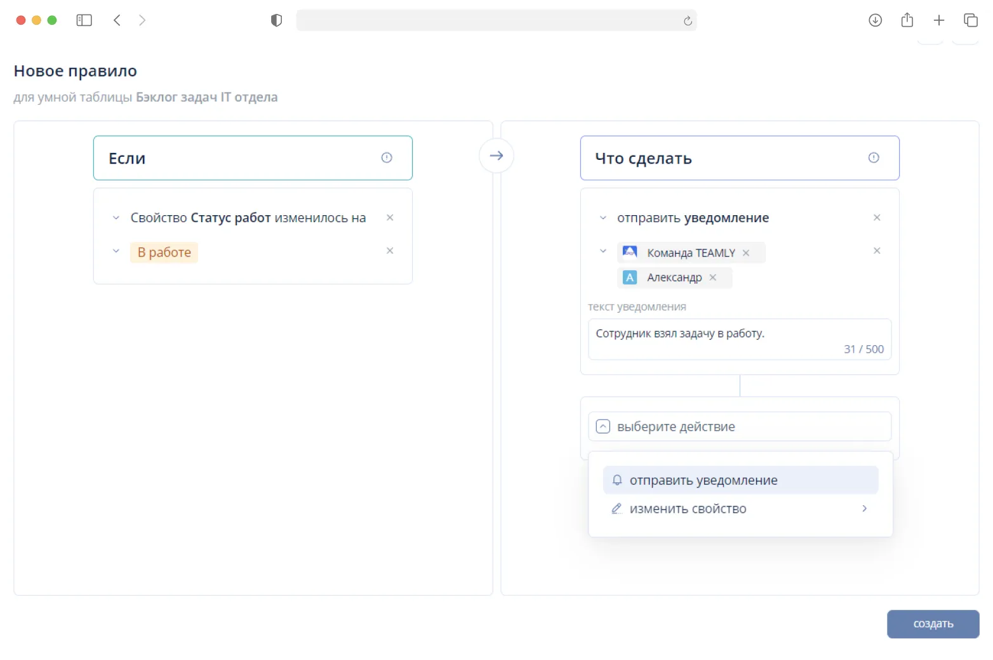This screenshot has height=660, width=993.
Task: Toggle the browser sidebar icon
Action: point(84,20)
